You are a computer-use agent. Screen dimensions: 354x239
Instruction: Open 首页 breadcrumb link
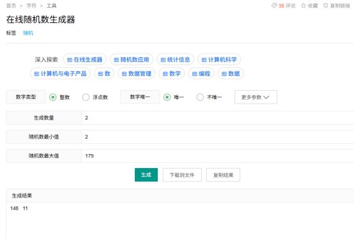(11, 6)
